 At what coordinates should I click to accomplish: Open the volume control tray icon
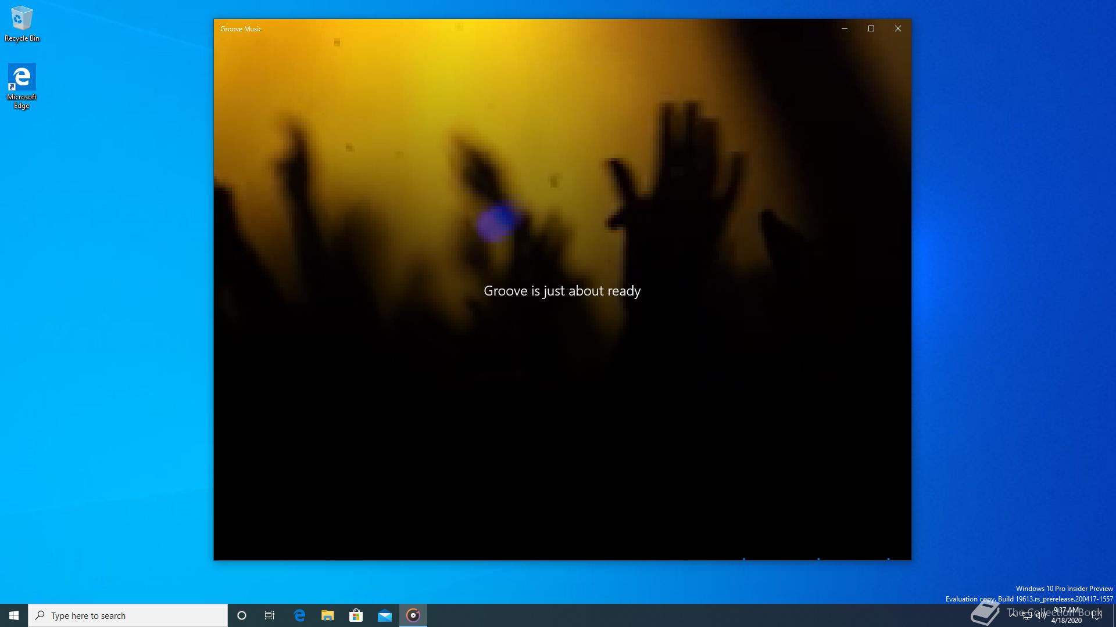coord(1041,615)
